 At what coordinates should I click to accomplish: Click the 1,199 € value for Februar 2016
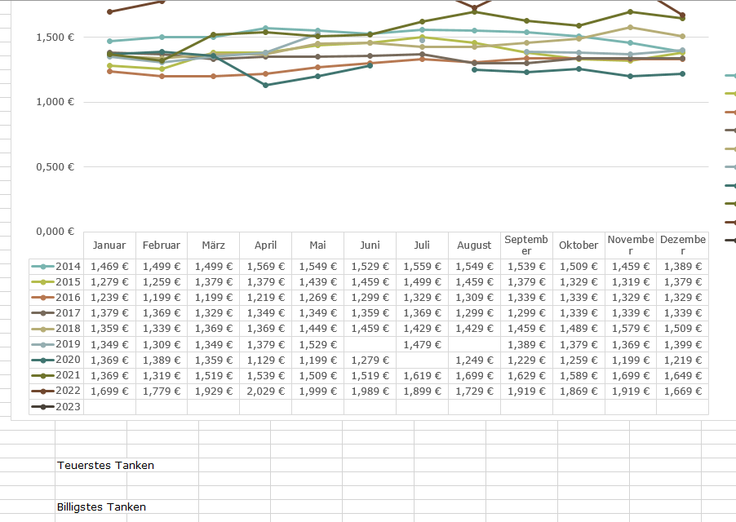click(x=162, y=298)
